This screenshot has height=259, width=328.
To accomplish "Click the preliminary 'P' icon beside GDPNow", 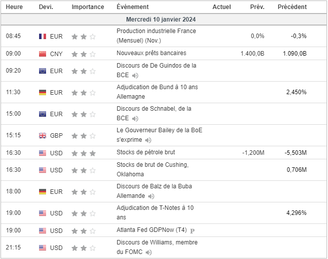I will pos(193,231).
